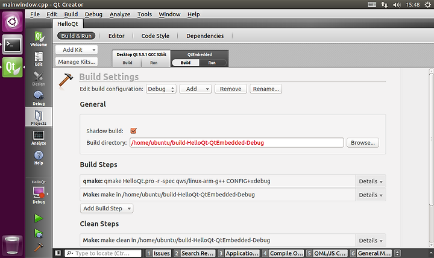Open Desktop Qt 5.5.1 Run settings
This screenshot has width=434, height=258.
pos(154,63)
